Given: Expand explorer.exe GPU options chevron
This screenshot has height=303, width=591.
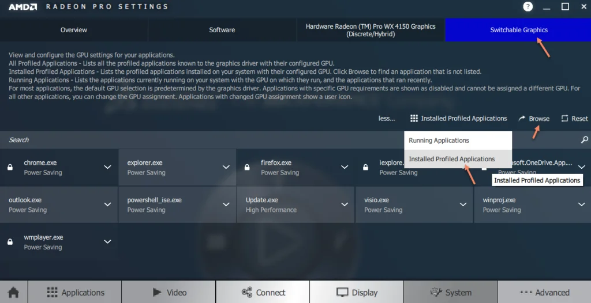Looking at the screenshot, I should click(x=226, y=167).
